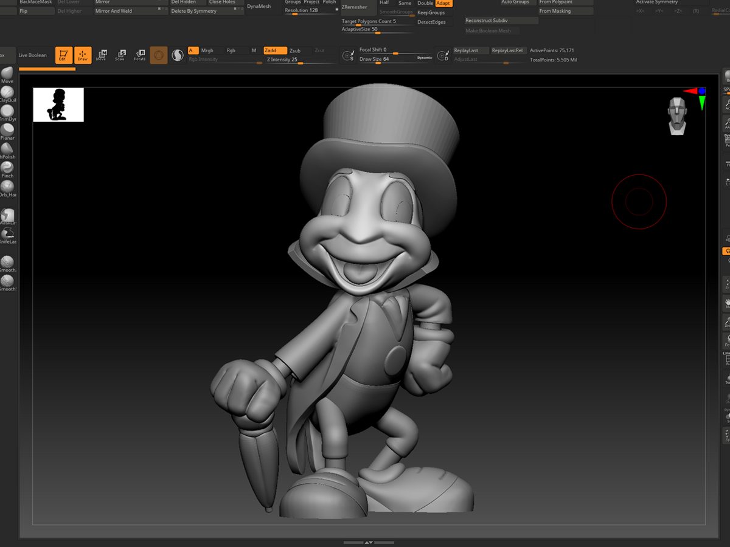Screen dimensions: 730x547
Task: Click Reconstruct Subdiv button
Action: [x=501, y=21]
